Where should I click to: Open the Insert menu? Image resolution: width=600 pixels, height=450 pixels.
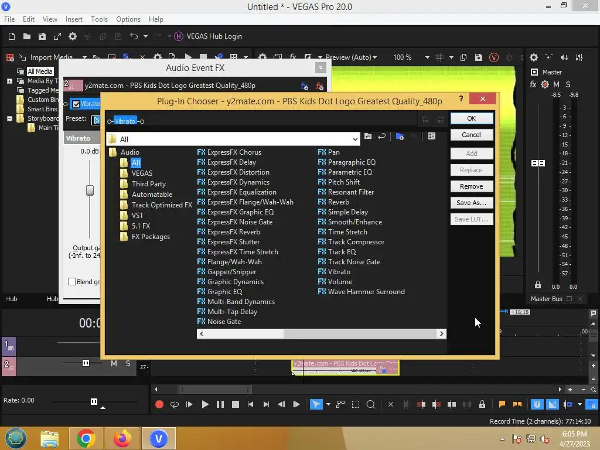[x=74, y=19]
